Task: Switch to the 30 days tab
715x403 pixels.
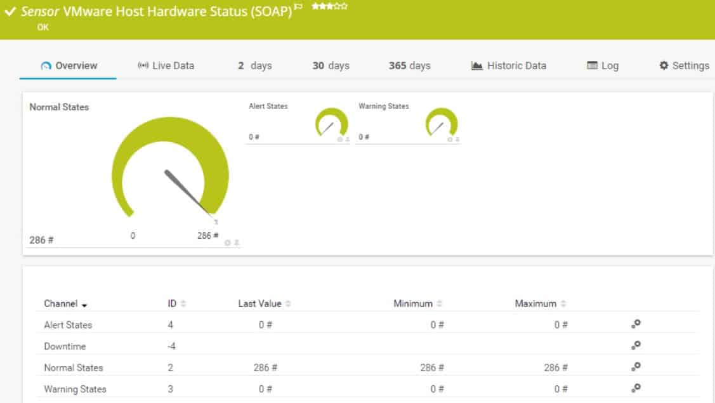Action: [331, 65]
